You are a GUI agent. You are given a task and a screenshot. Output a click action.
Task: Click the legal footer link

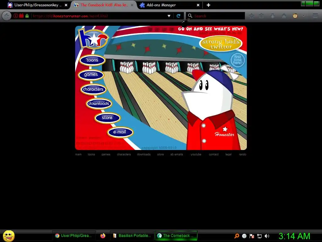click(228, 154)
